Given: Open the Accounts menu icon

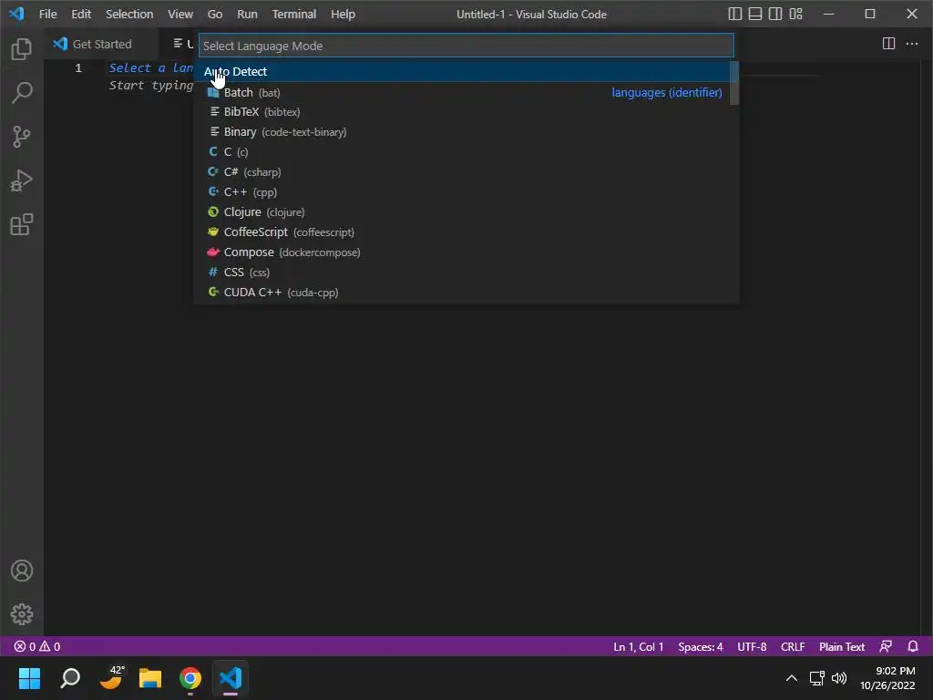Looking at the screenshot, I should click(22, 571).
